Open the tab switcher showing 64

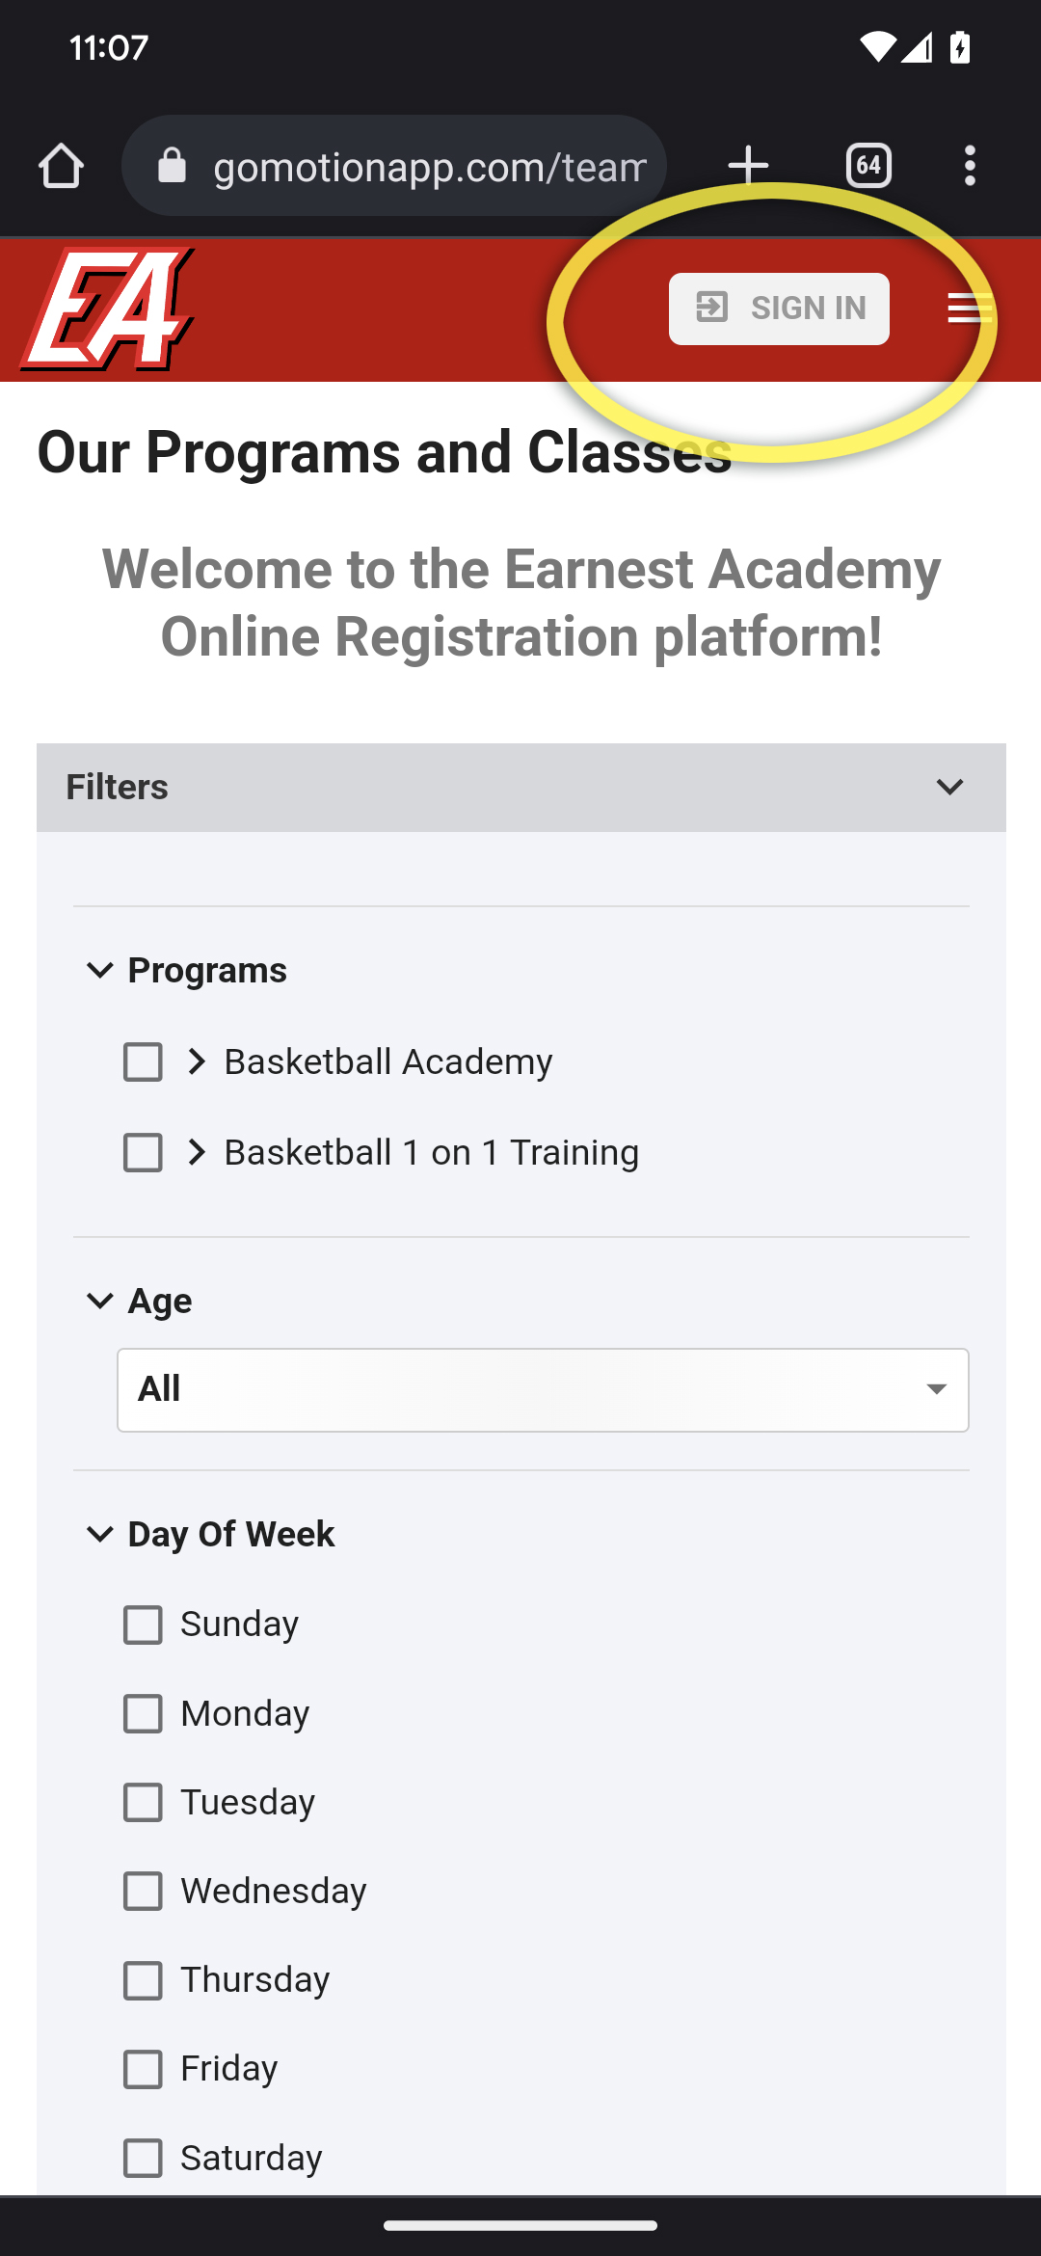coord(868,166)
